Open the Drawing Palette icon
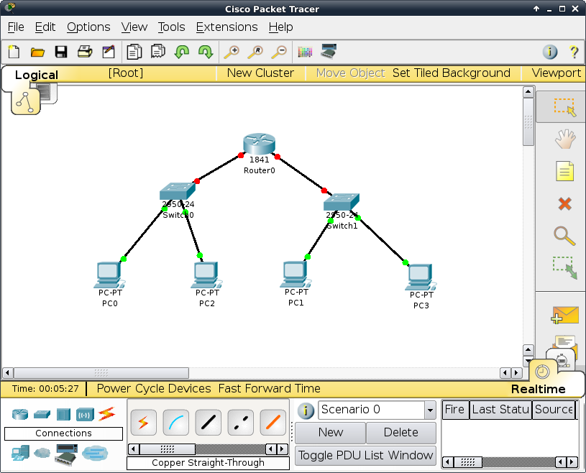This screenshot has width=586, height=473. click(305, 52)
